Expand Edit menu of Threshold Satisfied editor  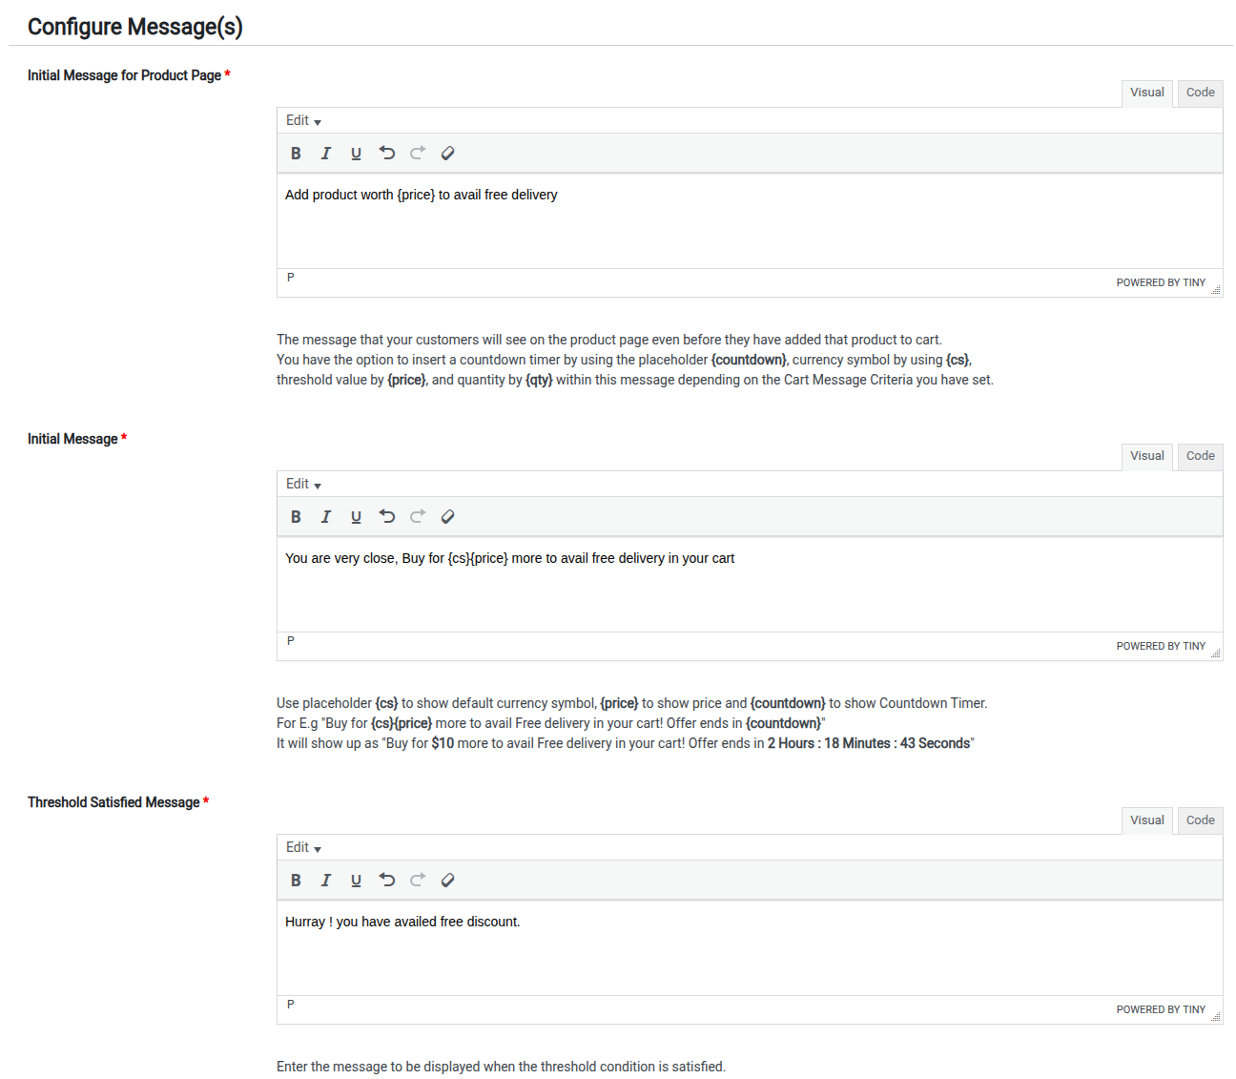coord(303,848)
